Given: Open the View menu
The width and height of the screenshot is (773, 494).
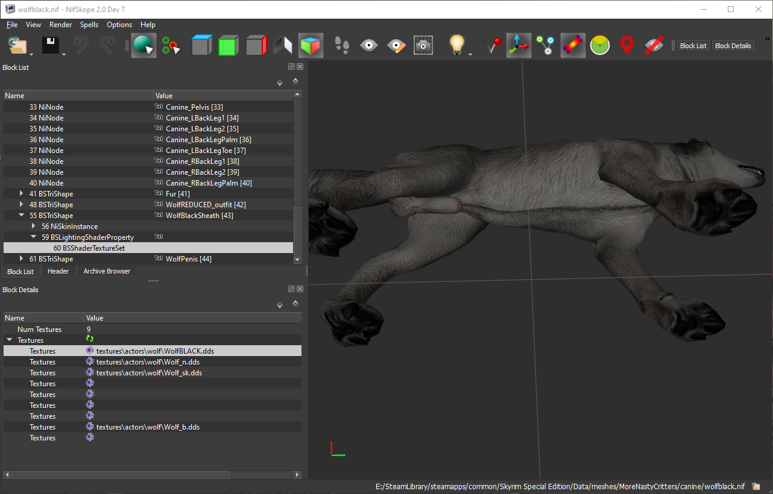Looking at the screenshot, I should click(x=33, y=25).
